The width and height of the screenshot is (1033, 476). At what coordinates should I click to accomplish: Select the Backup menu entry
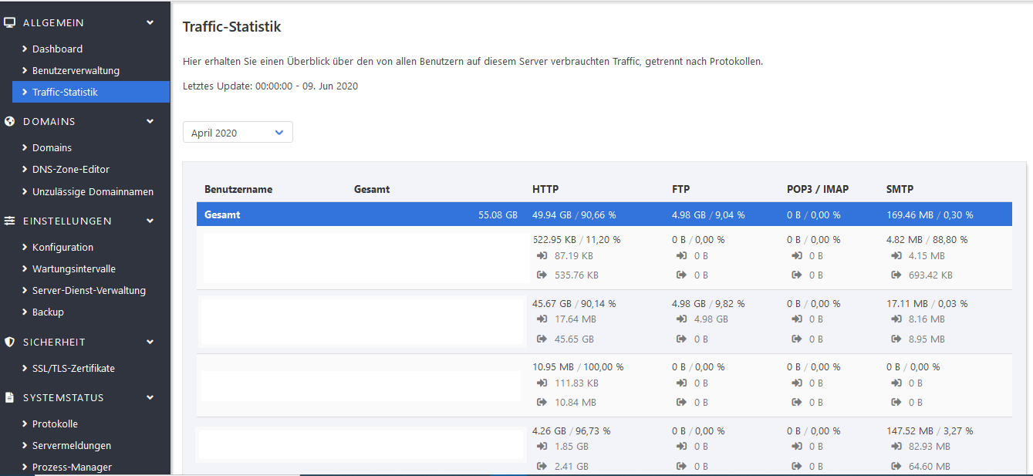(48, 312)
